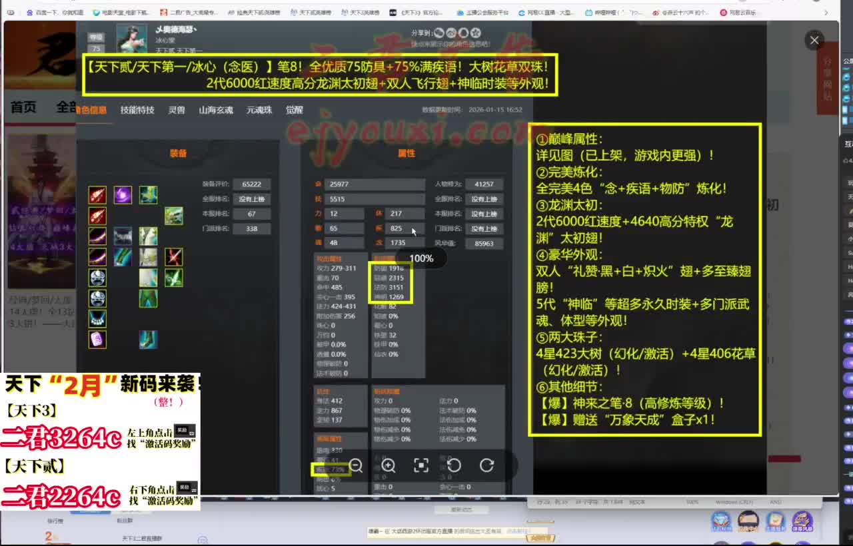
Task: Select the 元魂珠 tab
Action: (259, 110)
